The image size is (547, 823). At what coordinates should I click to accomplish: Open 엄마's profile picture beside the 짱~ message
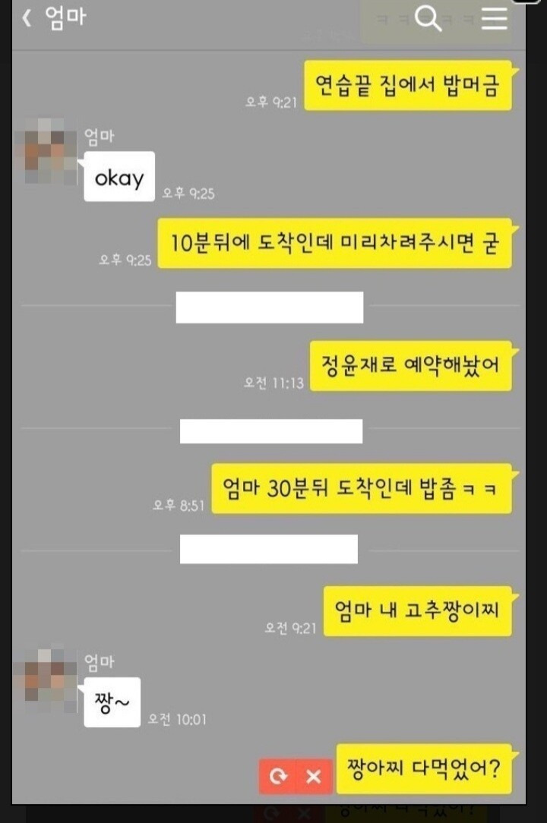[x=50, y=677]
